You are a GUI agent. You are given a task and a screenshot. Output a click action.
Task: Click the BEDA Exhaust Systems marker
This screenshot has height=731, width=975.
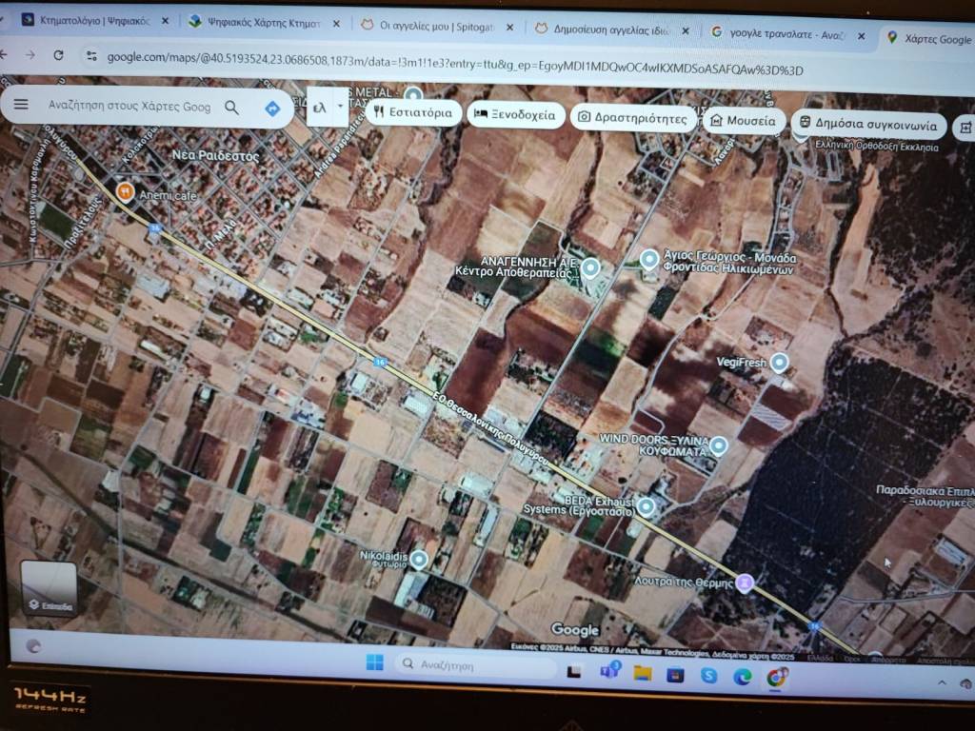(x=647, y=506)
